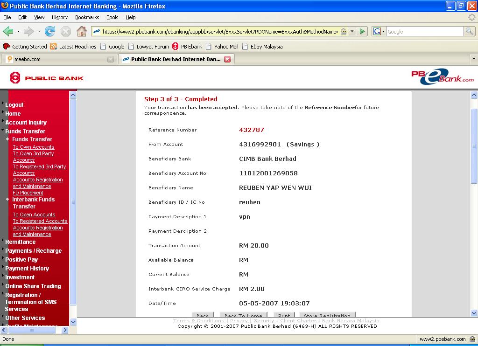Click the Print button
Viewport: 478px width, 346px height.
click(x=284, y=315)
